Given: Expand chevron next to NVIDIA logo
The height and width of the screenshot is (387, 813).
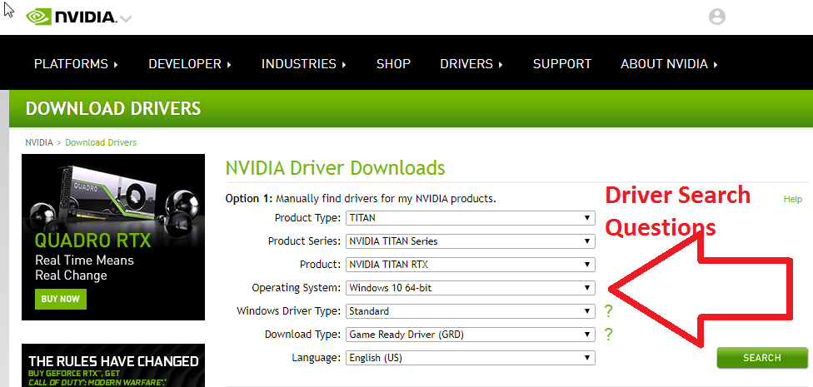Looking at the screenshot, I should pyautogui.click(x=126, y=19).
